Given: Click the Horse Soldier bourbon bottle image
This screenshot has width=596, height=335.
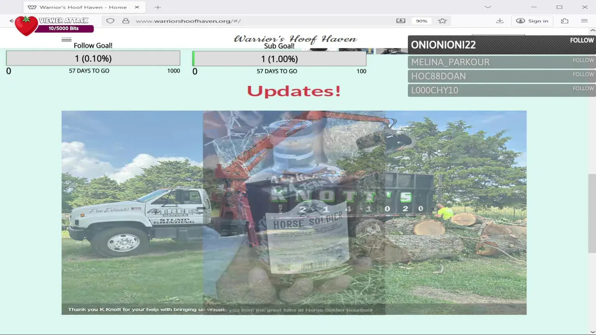Looking at the screenshot, I should coord(294,212).
